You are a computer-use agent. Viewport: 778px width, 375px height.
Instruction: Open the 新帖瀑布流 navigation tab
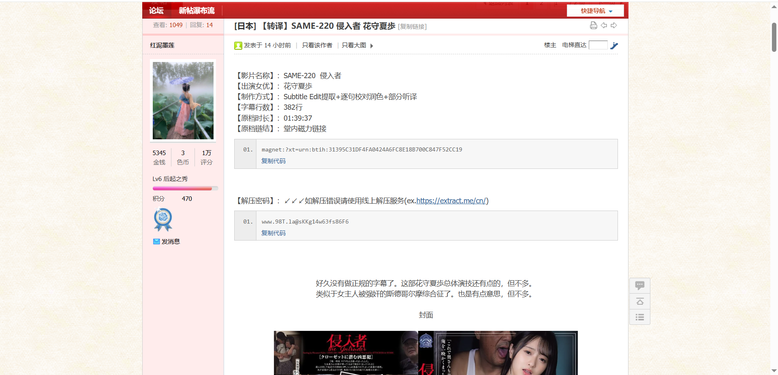pyautogui.click(x=197, y=11)
